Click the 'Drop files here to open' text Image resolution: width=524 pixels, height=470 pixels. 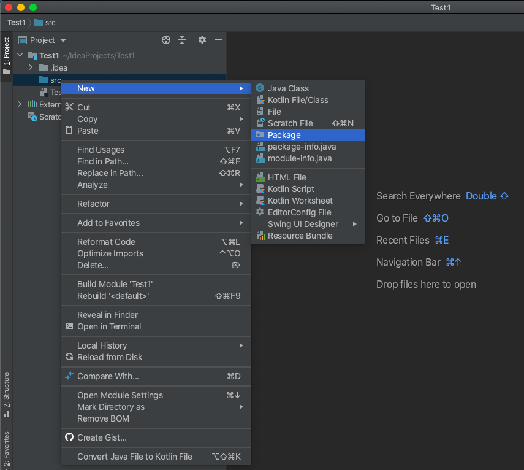coord(426,284)
